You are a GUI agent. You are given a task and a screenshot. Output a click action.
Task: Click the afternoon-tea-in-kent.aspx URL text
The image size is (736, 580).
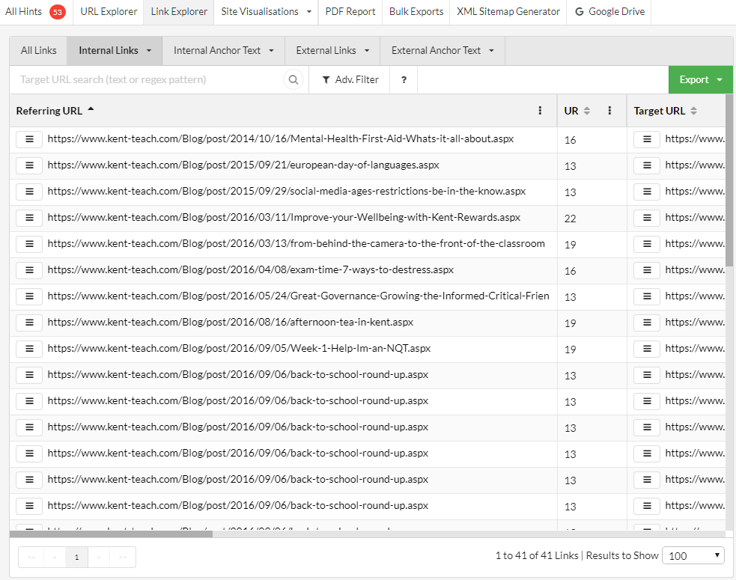[231, 323]
